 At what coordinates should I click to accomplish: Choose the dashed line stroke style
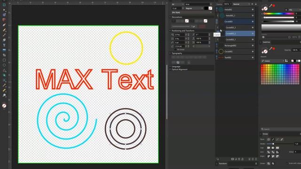tap(277, 139)
